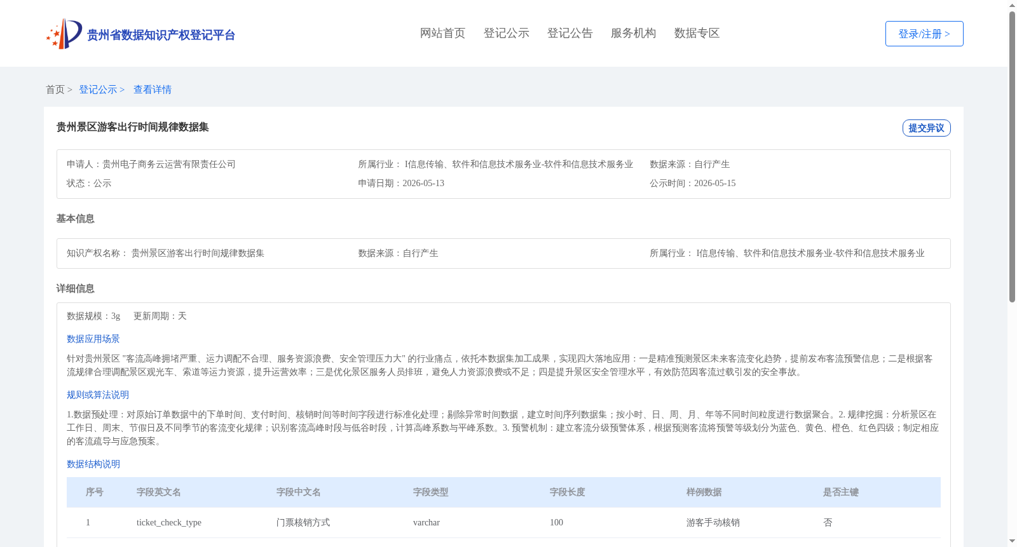Screen dimensions: 1017x547
Task: Click the 数据结构说明 heading
Action: coord(93,464)
